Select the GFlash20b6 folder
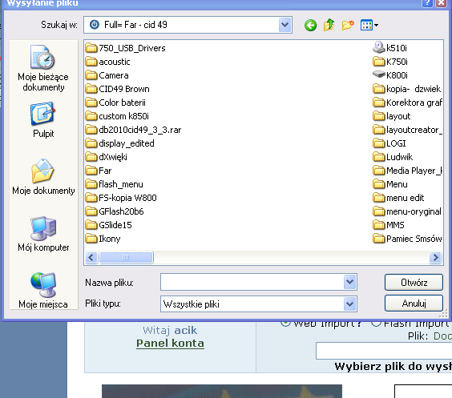The image size is (452, 398). (115, 211)
